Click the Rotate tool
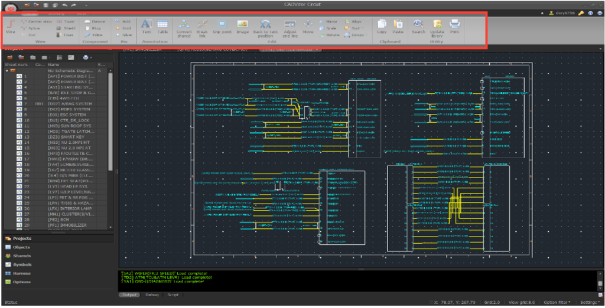 (x=329, y=35)
